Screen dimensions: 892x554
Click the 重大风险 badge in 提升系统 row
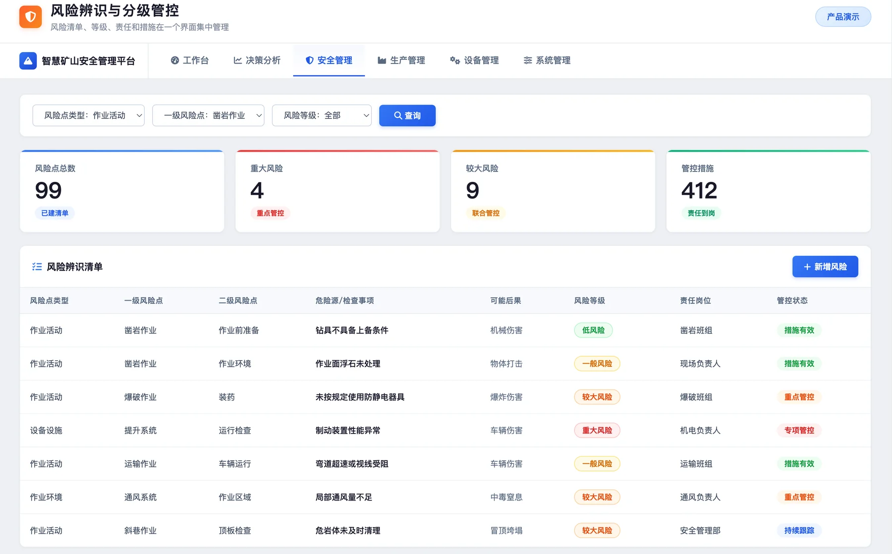(597, 431)
